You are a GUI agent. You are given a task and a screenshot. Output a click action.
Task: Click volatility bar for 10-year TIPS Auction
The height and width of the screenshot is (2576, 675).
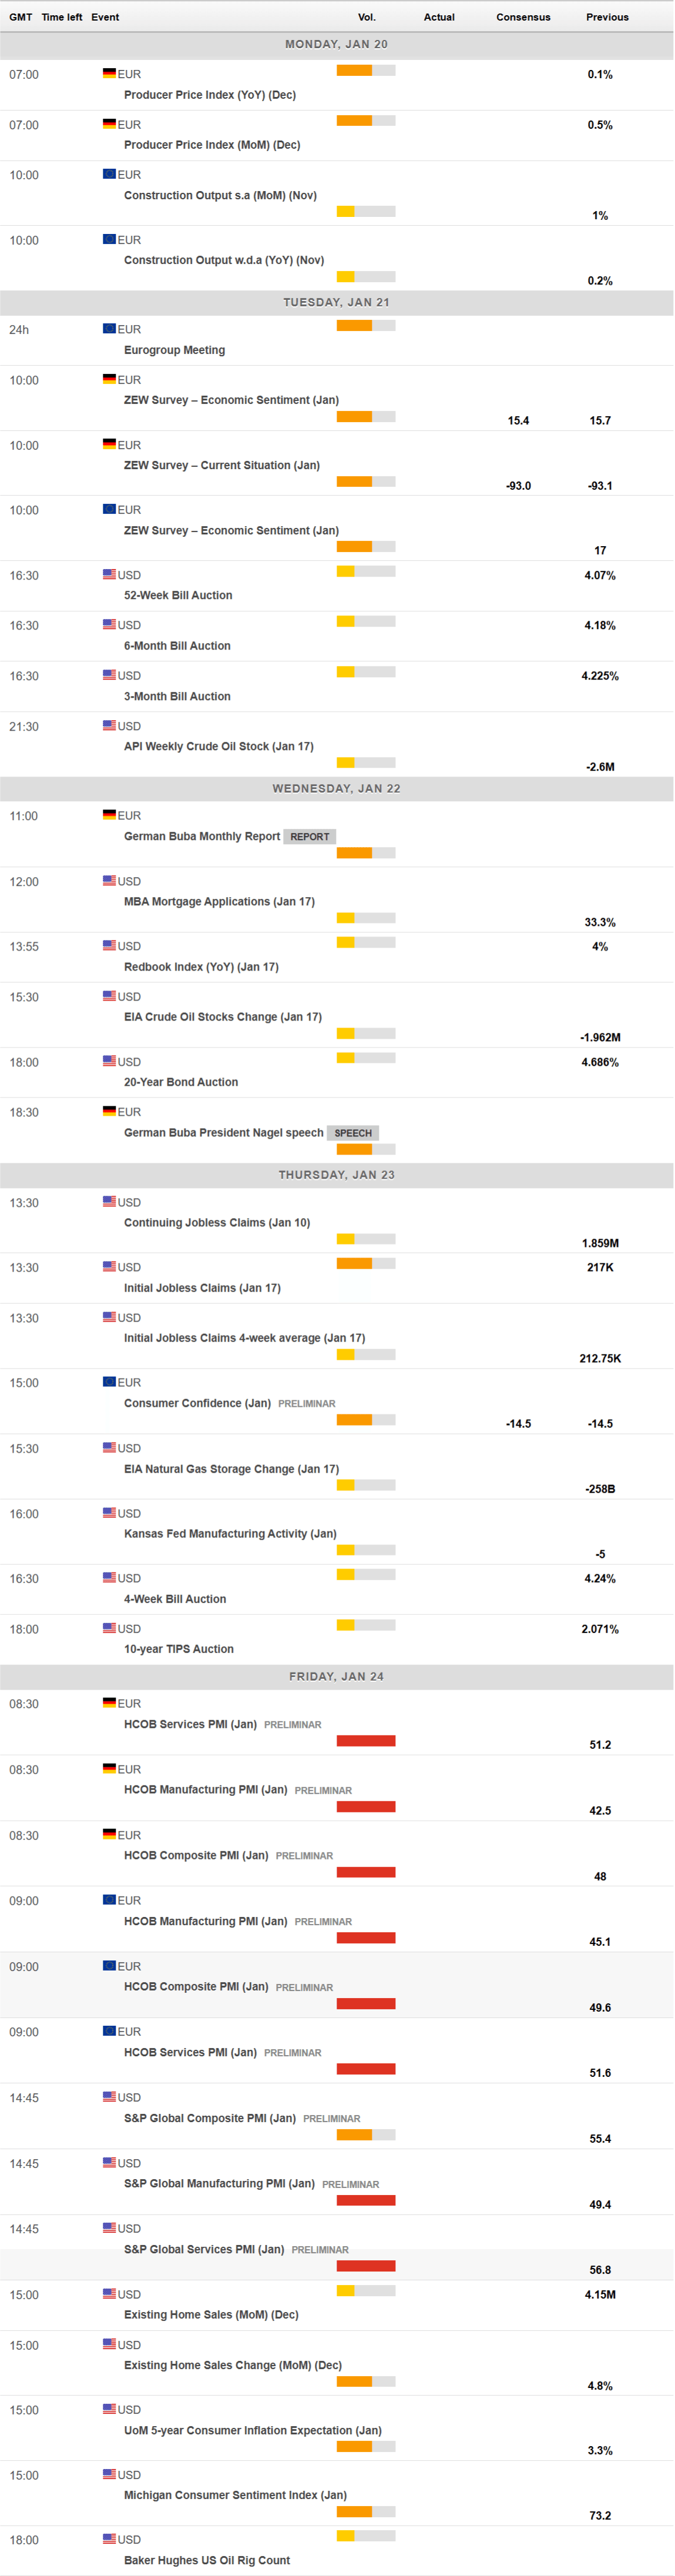pyautogui.click(x=366, y=1625)
